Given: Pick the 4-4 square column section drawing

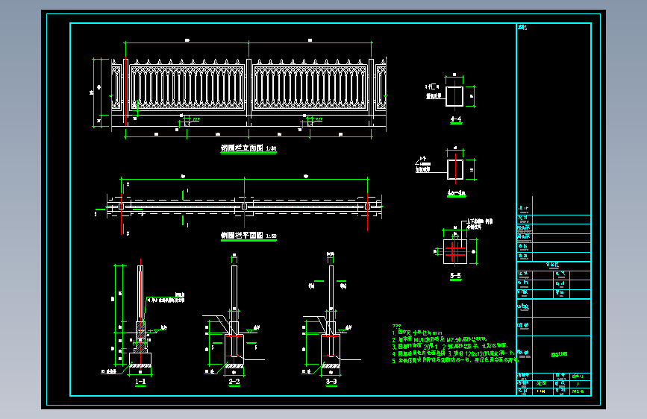Looking at the screenshot, I should (x=454, y=96).
